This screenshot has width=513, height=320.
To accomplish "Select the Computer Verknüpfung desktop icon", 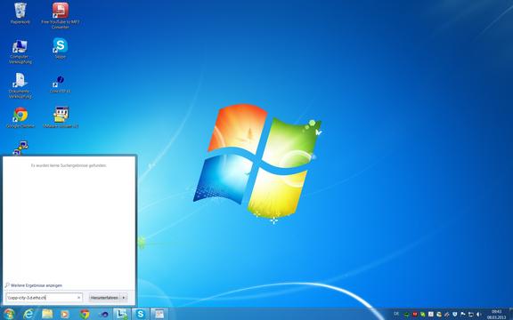I will [20, 52].
